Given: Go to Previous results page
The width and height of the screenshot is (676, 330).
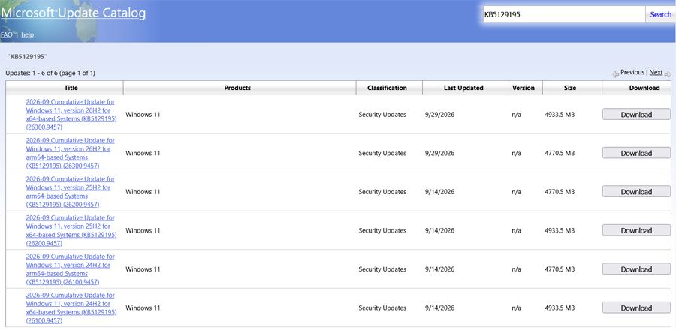Looking at the screenshot, I should click(632, 72).
